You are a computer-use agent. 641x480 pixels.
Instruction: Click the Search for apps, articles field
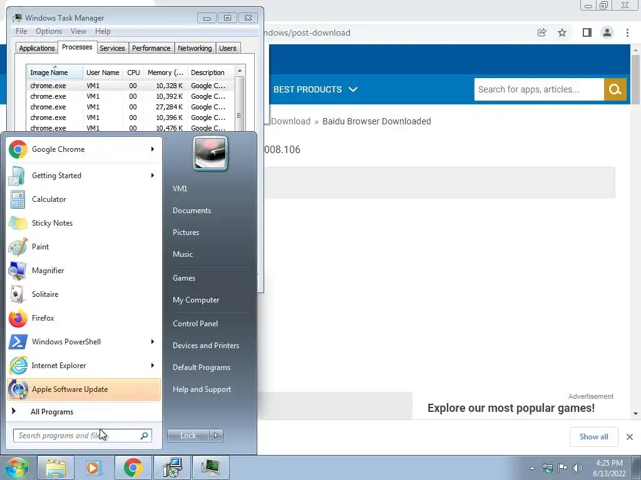(539, 89)
